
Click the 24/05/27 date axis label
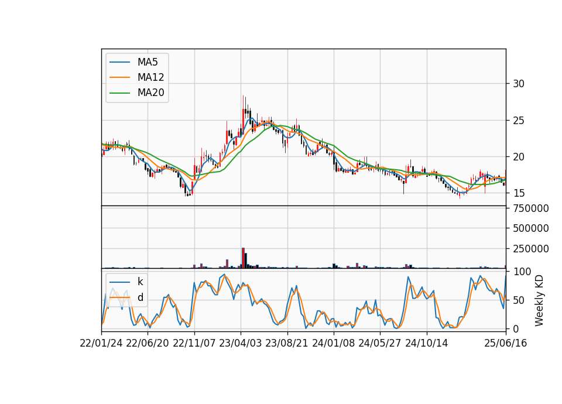pos(379,343)
